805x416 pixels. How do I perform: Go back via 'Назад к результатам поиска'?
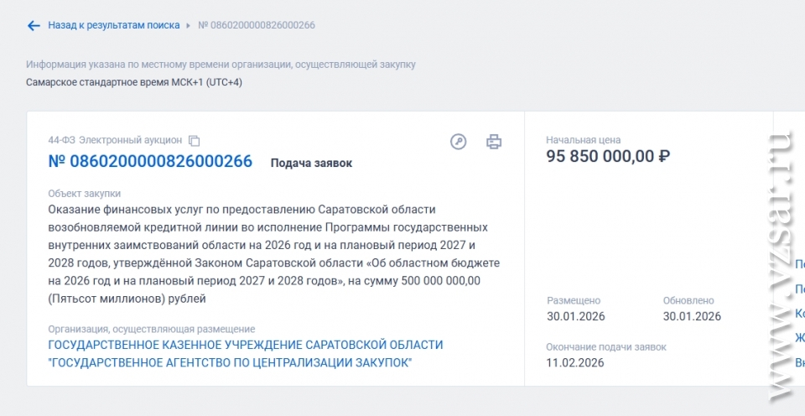pyautogui.click(x=113, y=25)
